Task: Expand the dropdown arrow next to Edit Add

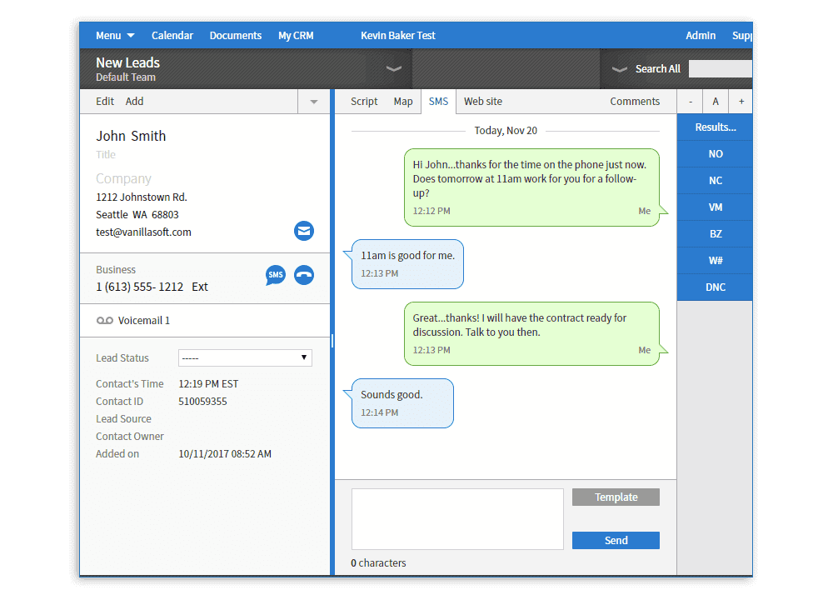Action: click(x=314, y=102)
